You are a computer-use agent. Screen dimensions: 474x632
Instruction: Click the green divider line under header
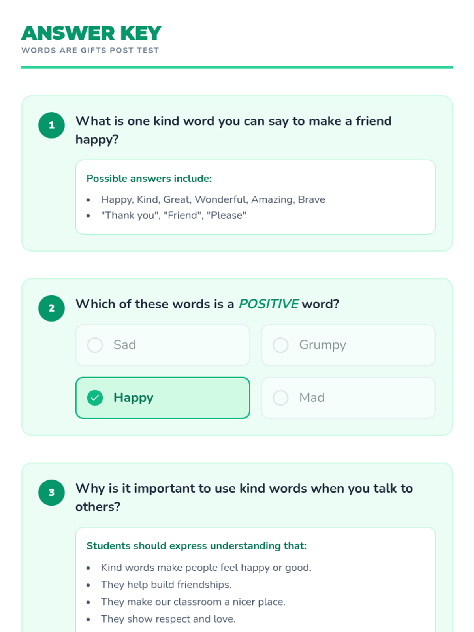pyautogui.click(x=237, y=68)
